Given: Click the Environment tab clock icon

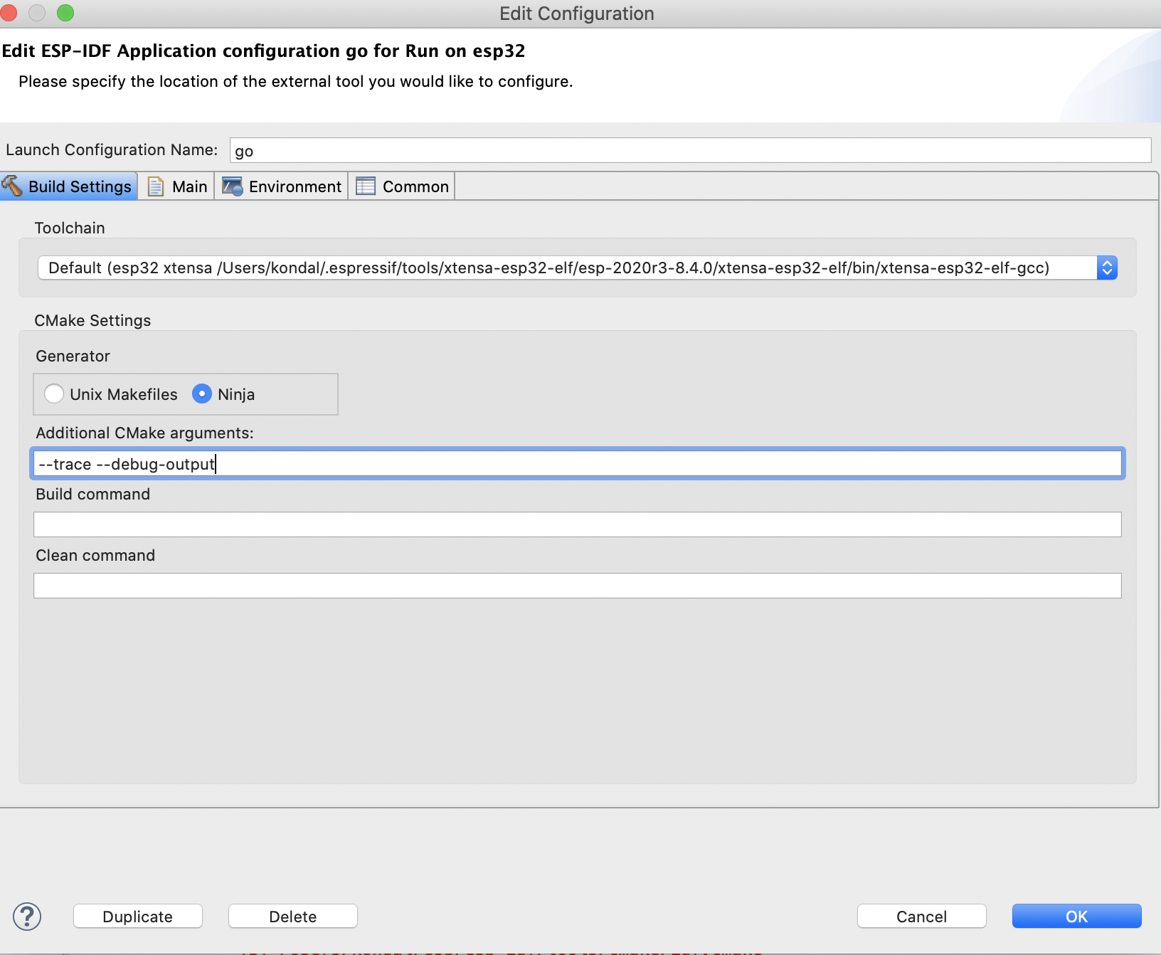Looking at the screenshot, I should tap(233, 186).
